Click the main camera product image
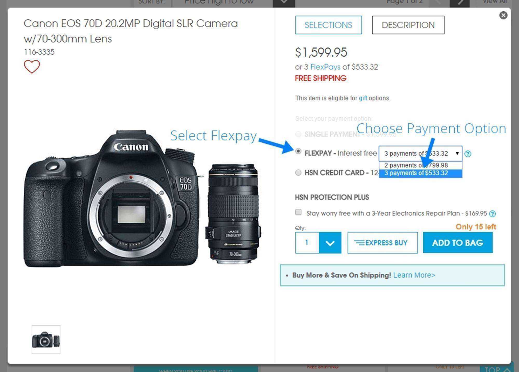The height and width of the screenshot is (372, 519). click(142, 198)
